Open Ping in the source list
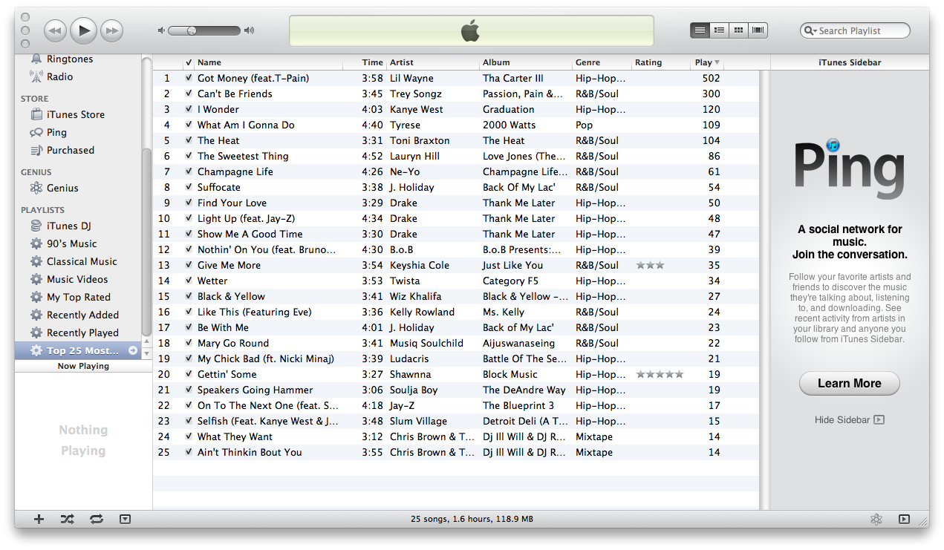Screen dimensions: 944x550 (x=56, y=132)
